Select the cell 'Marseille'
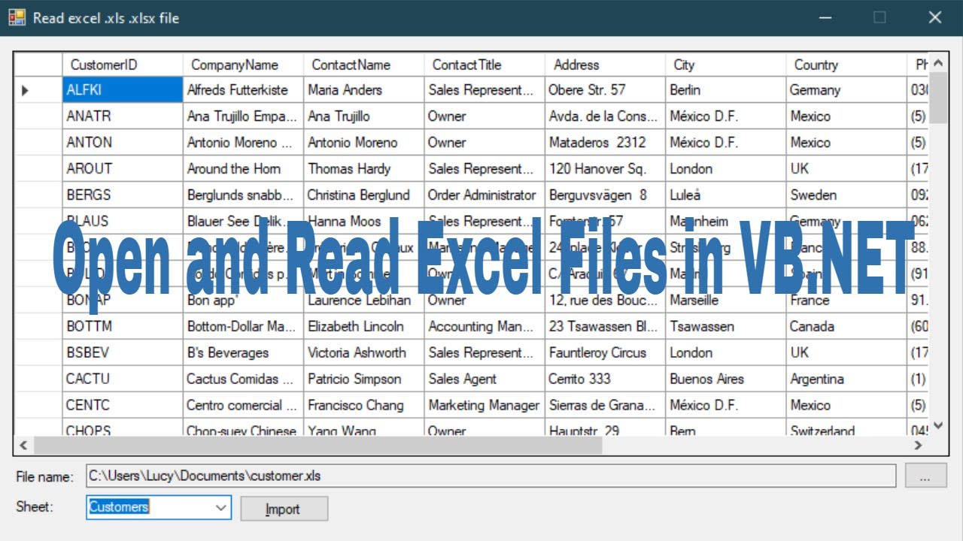 [726, 300]
